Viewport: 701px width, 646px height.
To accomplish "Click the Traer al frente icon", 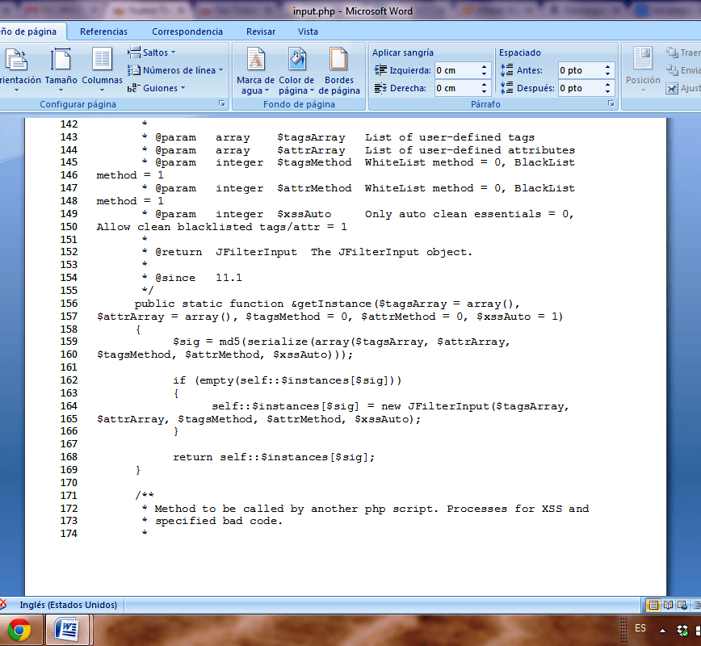I will [x=672, y=52].
